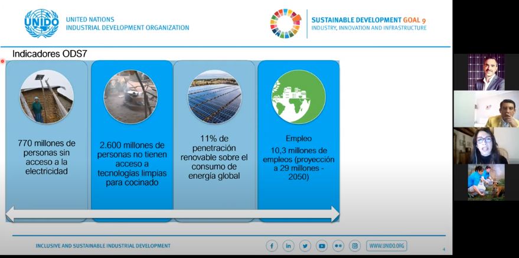Click the colorful SDG wheel logo

pyautogui.click(x=285, y=24)
